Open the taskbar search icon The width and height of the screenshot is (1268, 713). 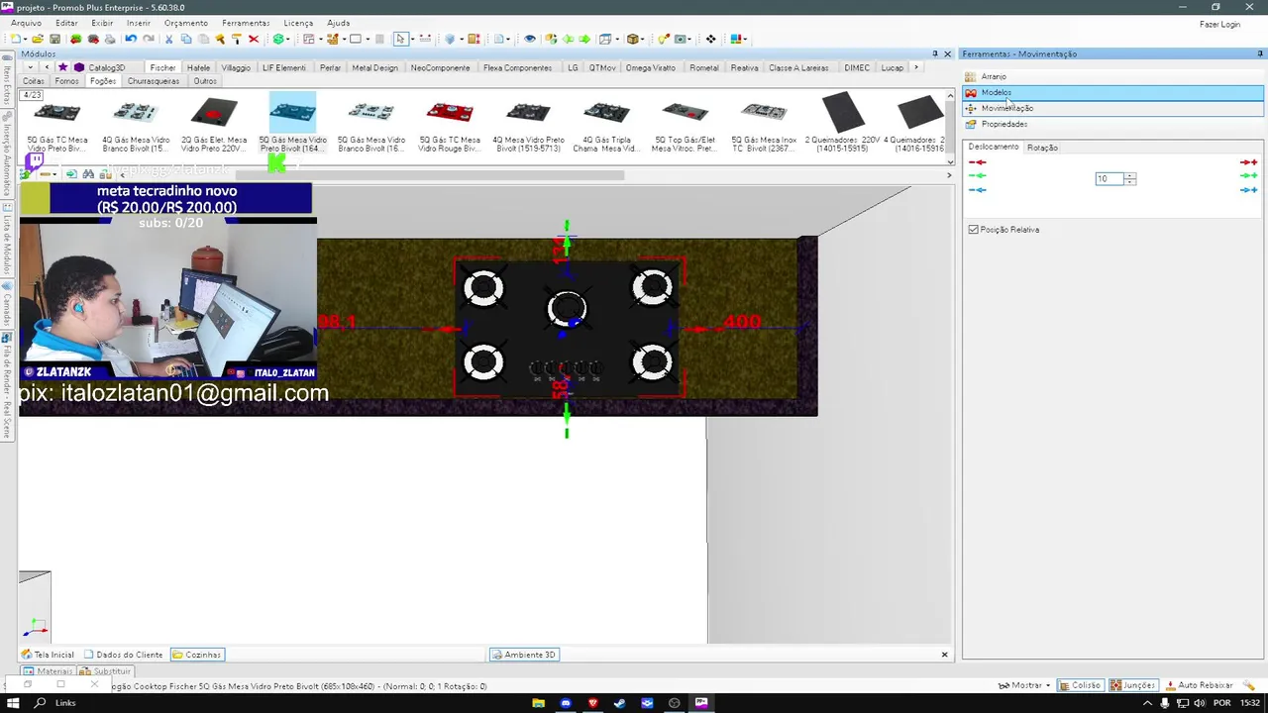[x=41, y=703]
